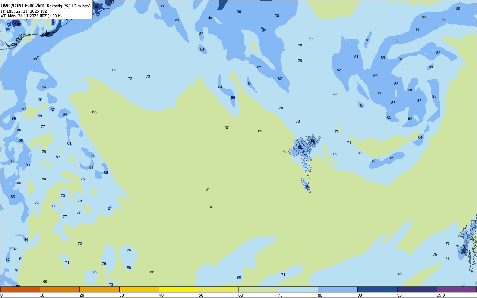
Task: Pick the 20–30 amber legend swatch
Action: [x=99, y=289]
